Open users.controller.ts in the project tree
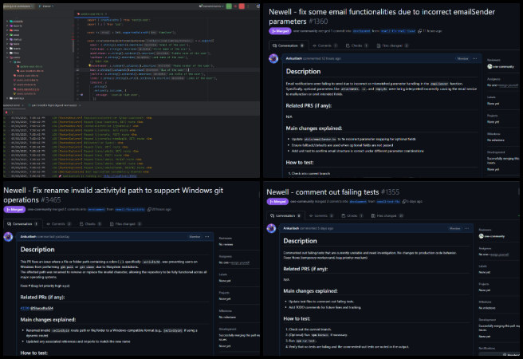 [x=26, y=80]
